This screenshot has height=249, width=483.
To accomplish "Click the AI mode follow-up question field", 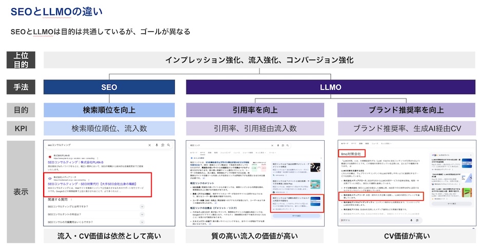I will (x=381, y=220).
